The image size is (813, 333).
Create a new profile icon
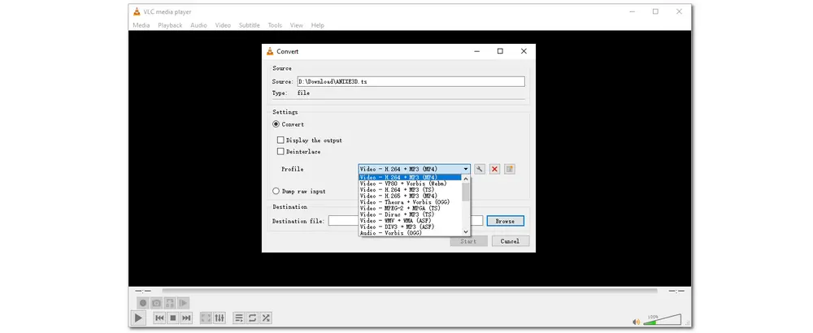coord(510,170)
